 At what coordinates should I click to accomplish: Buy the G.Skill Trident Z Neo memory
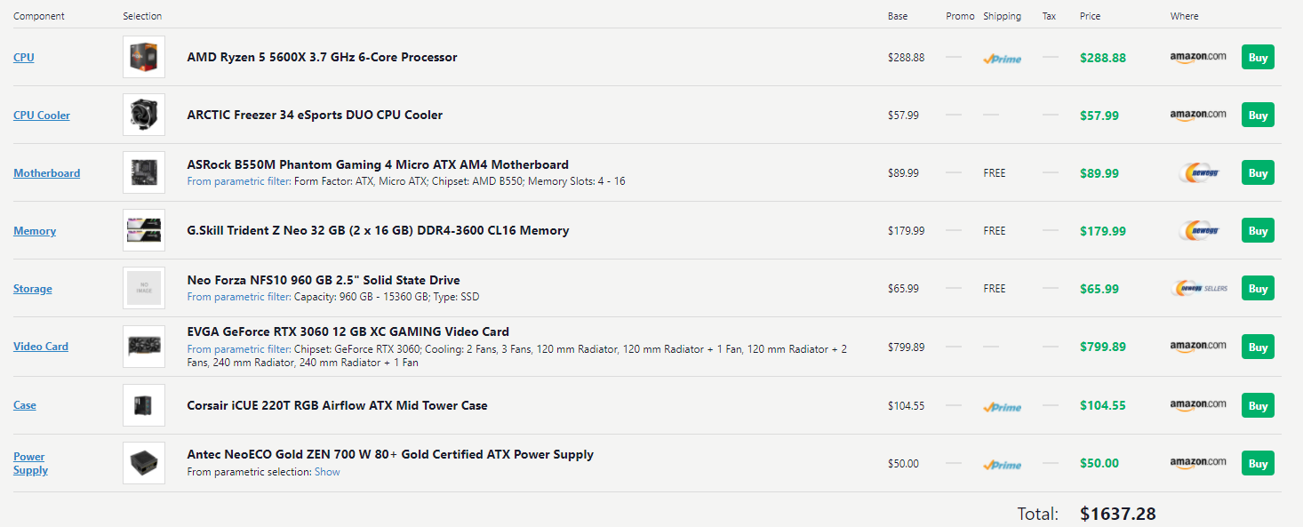click(1257, 231)
